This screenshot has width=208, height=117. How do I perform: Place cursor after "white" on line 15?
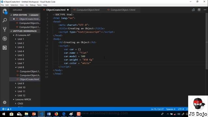(91, 63)
